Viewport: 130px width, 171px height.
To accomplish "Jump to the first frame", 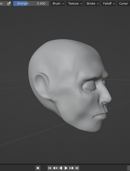I will pos(50,168).
